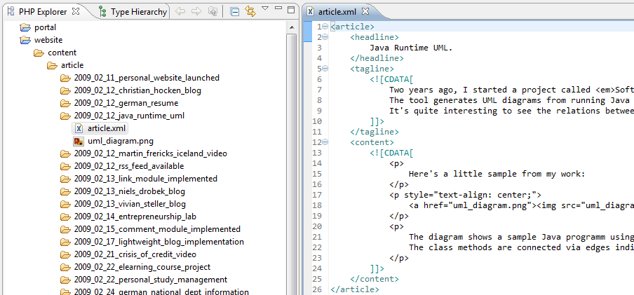Close the PHP Explorer view tab
Image resolution: width=634 pixels, height=295 pixels.
pyautogui.click(x=75, y=11)
